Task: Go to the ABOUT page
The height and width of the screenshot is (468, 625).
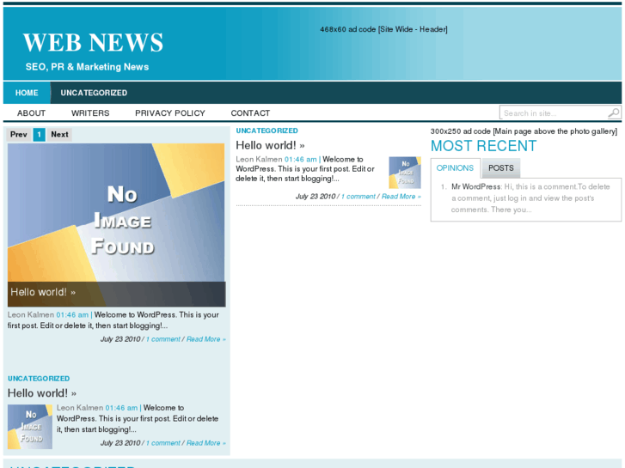Action: [31, 113]
